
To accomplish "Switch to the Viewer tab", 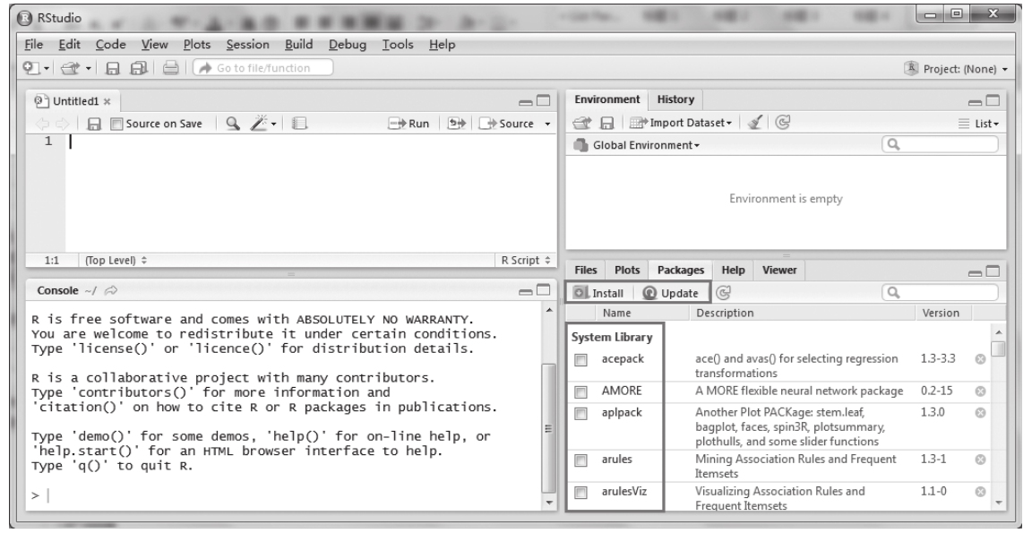I will (779, 270).
